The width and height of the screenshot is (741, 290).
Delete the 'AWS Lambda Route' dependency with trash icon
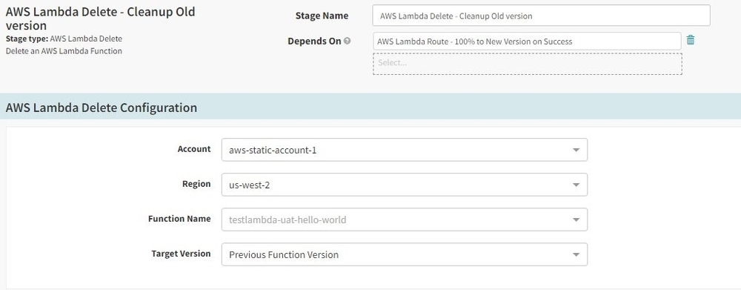(691, 40)
